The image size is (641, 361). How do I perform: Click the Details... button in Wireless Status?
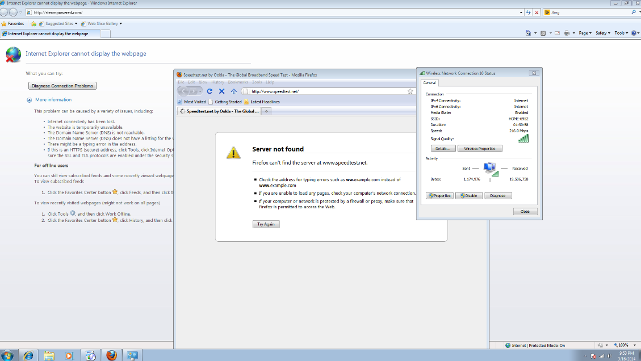tap(443, 148)
